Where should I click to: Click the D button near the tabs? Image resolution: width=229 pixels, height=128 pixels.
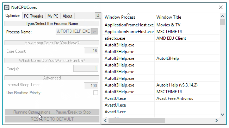[98, 15]
